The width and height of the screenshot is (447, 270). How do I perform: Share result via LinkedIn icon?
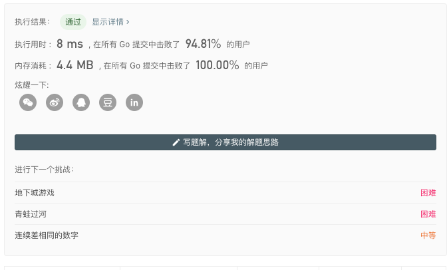click(134, 102)
